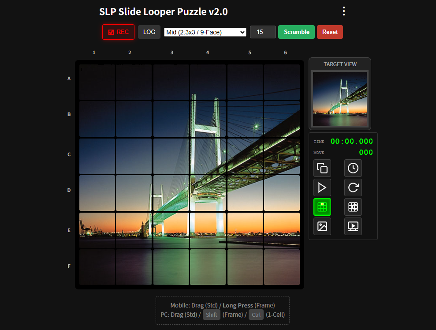436x330 pixels.
Task: Click the LOG button
Action: (x=149, y=32)
